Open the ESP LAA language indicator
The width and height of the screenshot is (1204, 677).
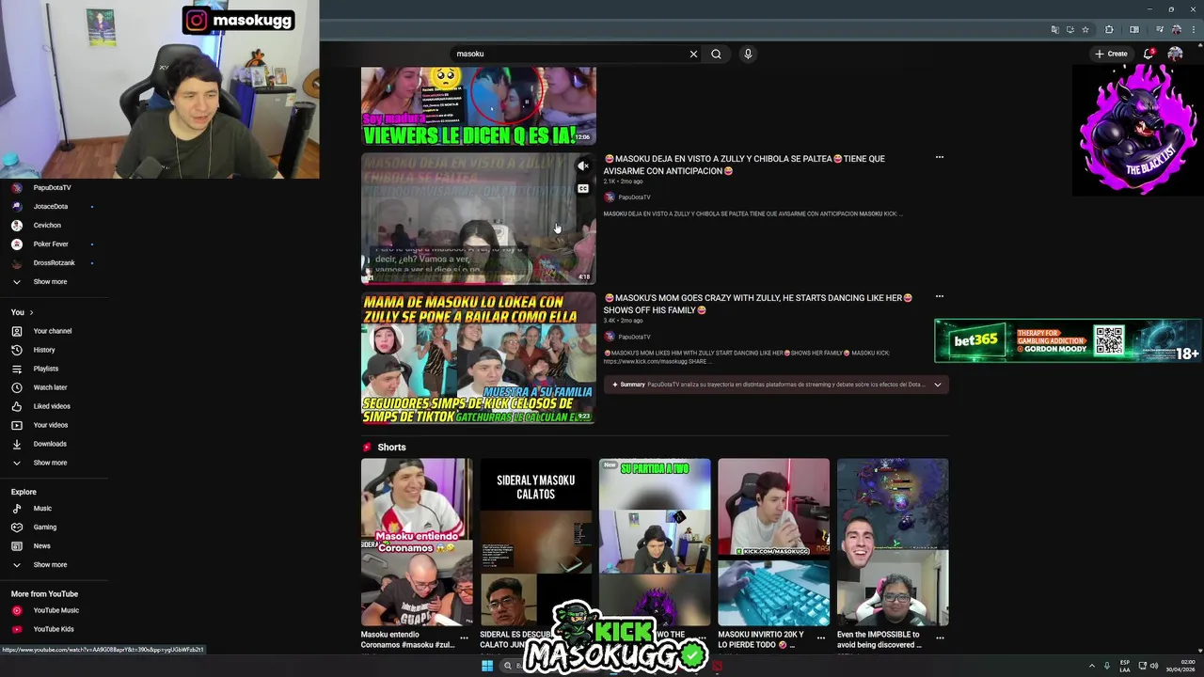[1125, 666]
